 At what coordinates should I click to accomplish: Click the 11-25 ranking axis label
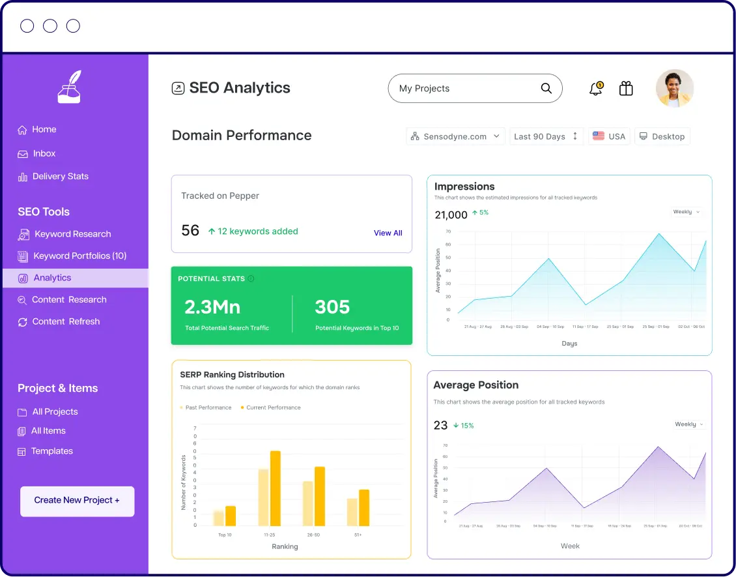click(x=270, y=535)
